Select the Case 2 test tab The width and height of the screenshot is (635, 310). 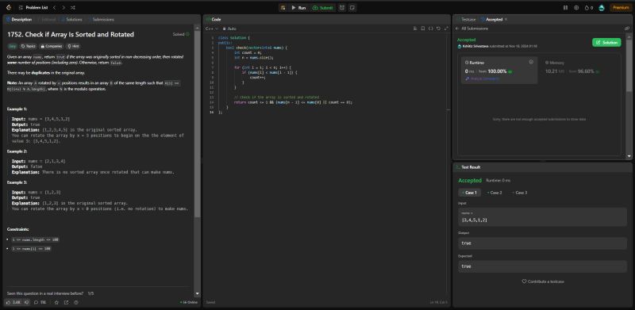[494, 193]
